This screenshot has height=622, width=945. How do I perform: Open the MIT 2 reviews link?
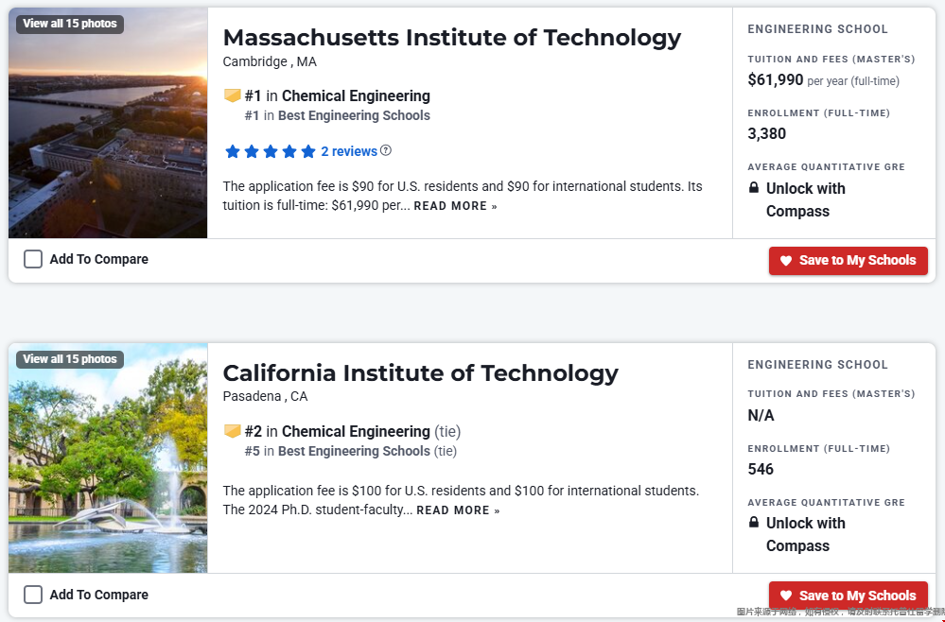pos(349,151)
